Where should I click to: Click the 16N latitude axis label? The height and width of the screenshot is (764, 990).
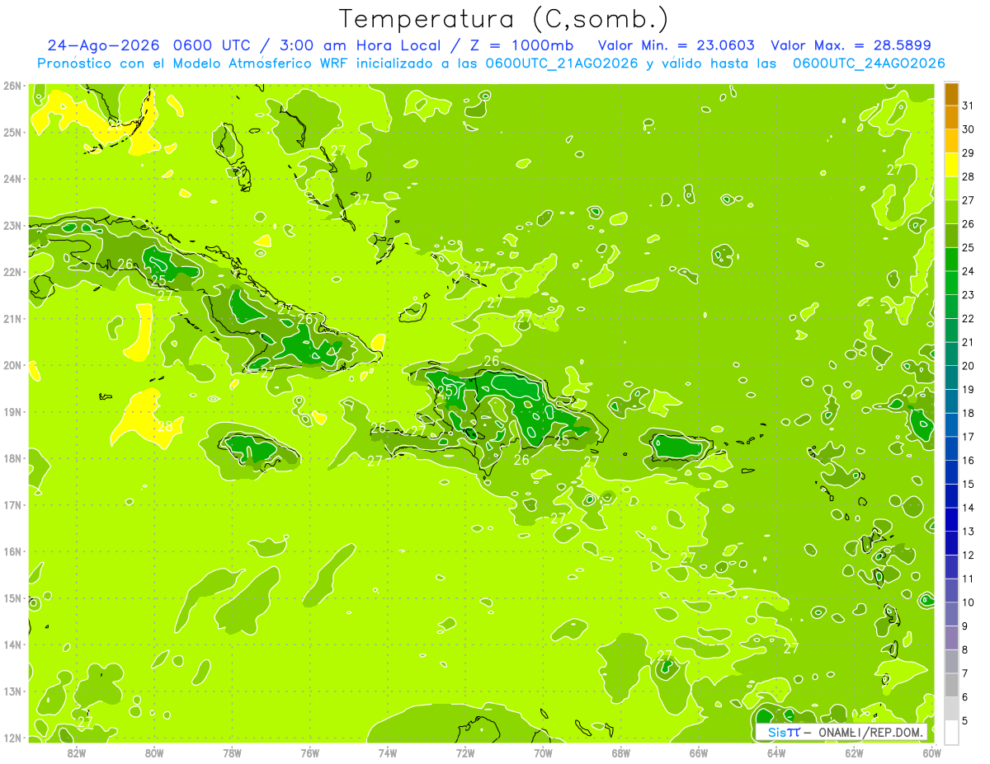click(x=12, y=551)
